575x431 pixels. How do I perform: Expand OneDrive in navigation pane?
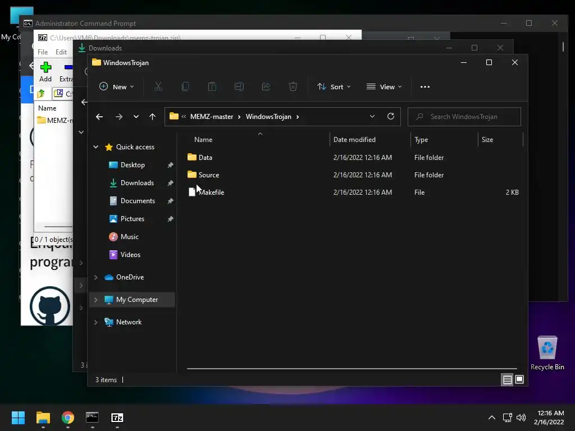(x=95, y=277)
